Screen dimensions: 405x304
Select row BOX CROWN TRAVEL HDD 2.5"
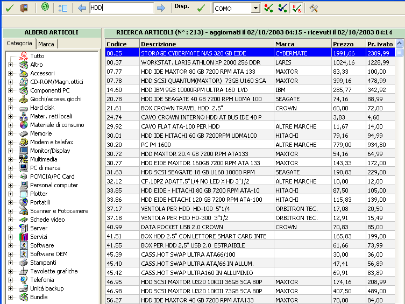tap(250, 108)
